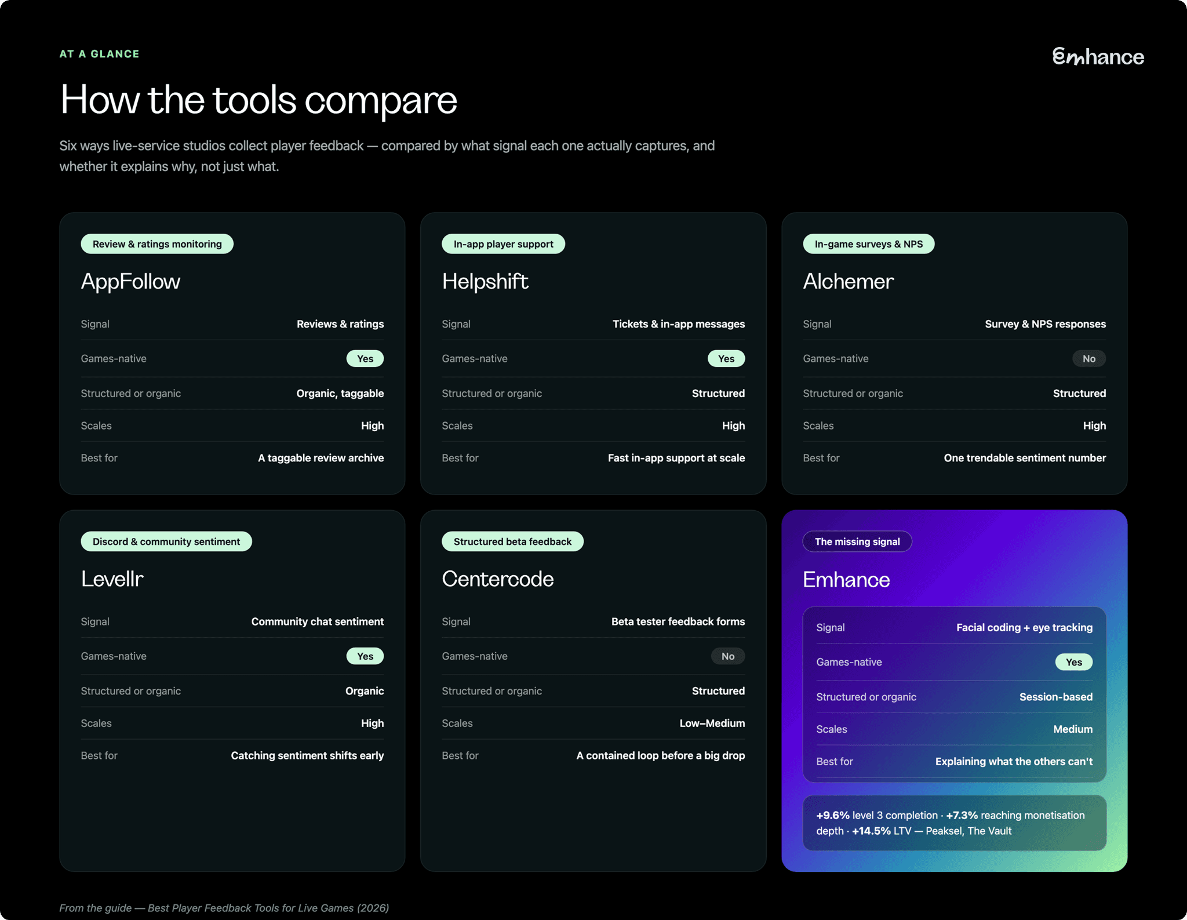Click 'High' scales value in Helpshift card
The image size is (1187, 920).
pos(733,426)
